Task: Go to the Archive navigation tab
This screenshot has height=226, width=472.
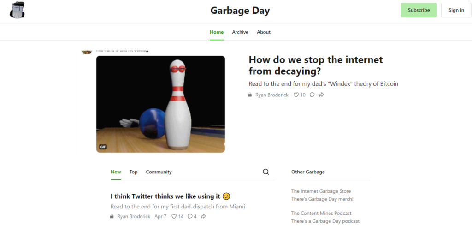Action: pos(240,32)
